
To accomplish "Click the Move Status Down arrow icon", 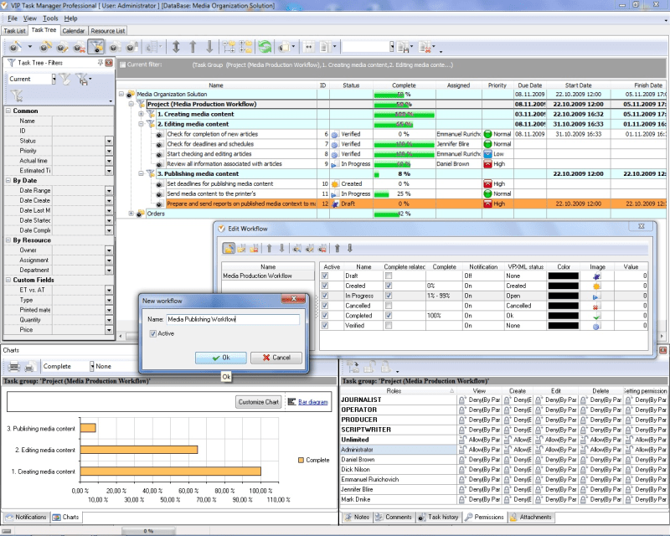I will coord(351,246).
